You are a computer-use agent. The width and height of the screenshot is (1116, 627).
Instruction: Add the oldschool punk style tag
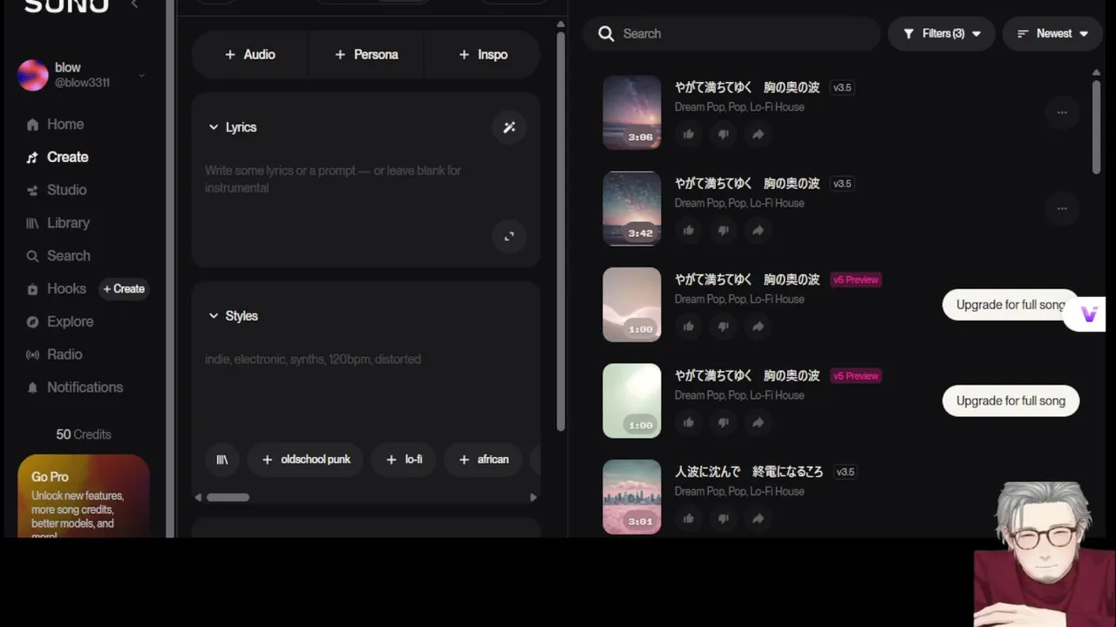click(306, 460)
